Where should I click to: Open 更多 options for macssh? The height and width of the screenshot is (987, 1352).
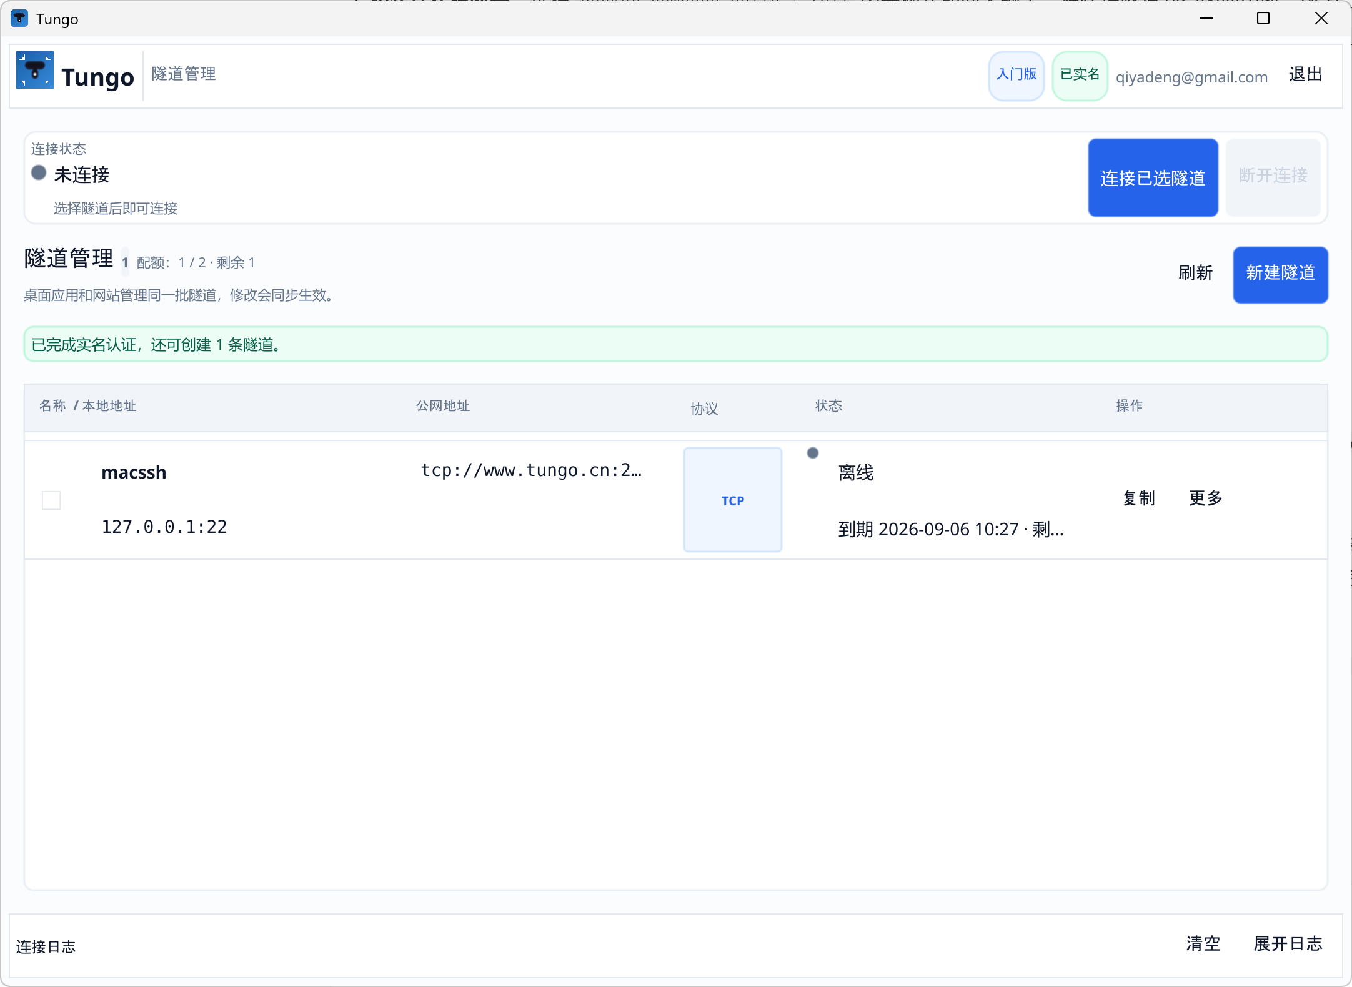coord(1205,498)
